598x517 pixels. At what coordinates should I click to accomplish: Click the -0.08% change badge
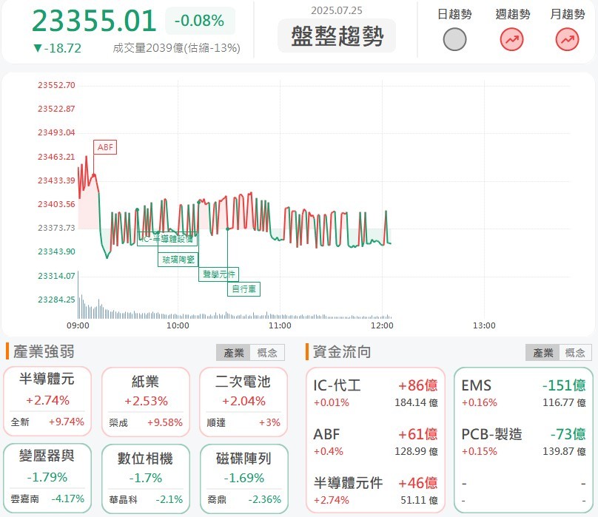200,21
